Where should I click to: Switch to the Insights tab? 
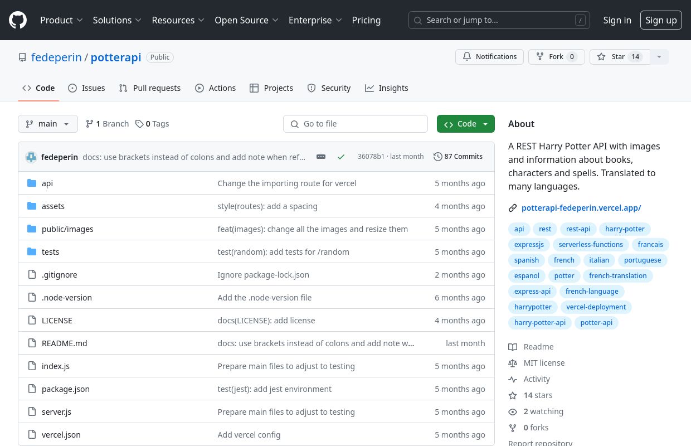coord(387,88)
